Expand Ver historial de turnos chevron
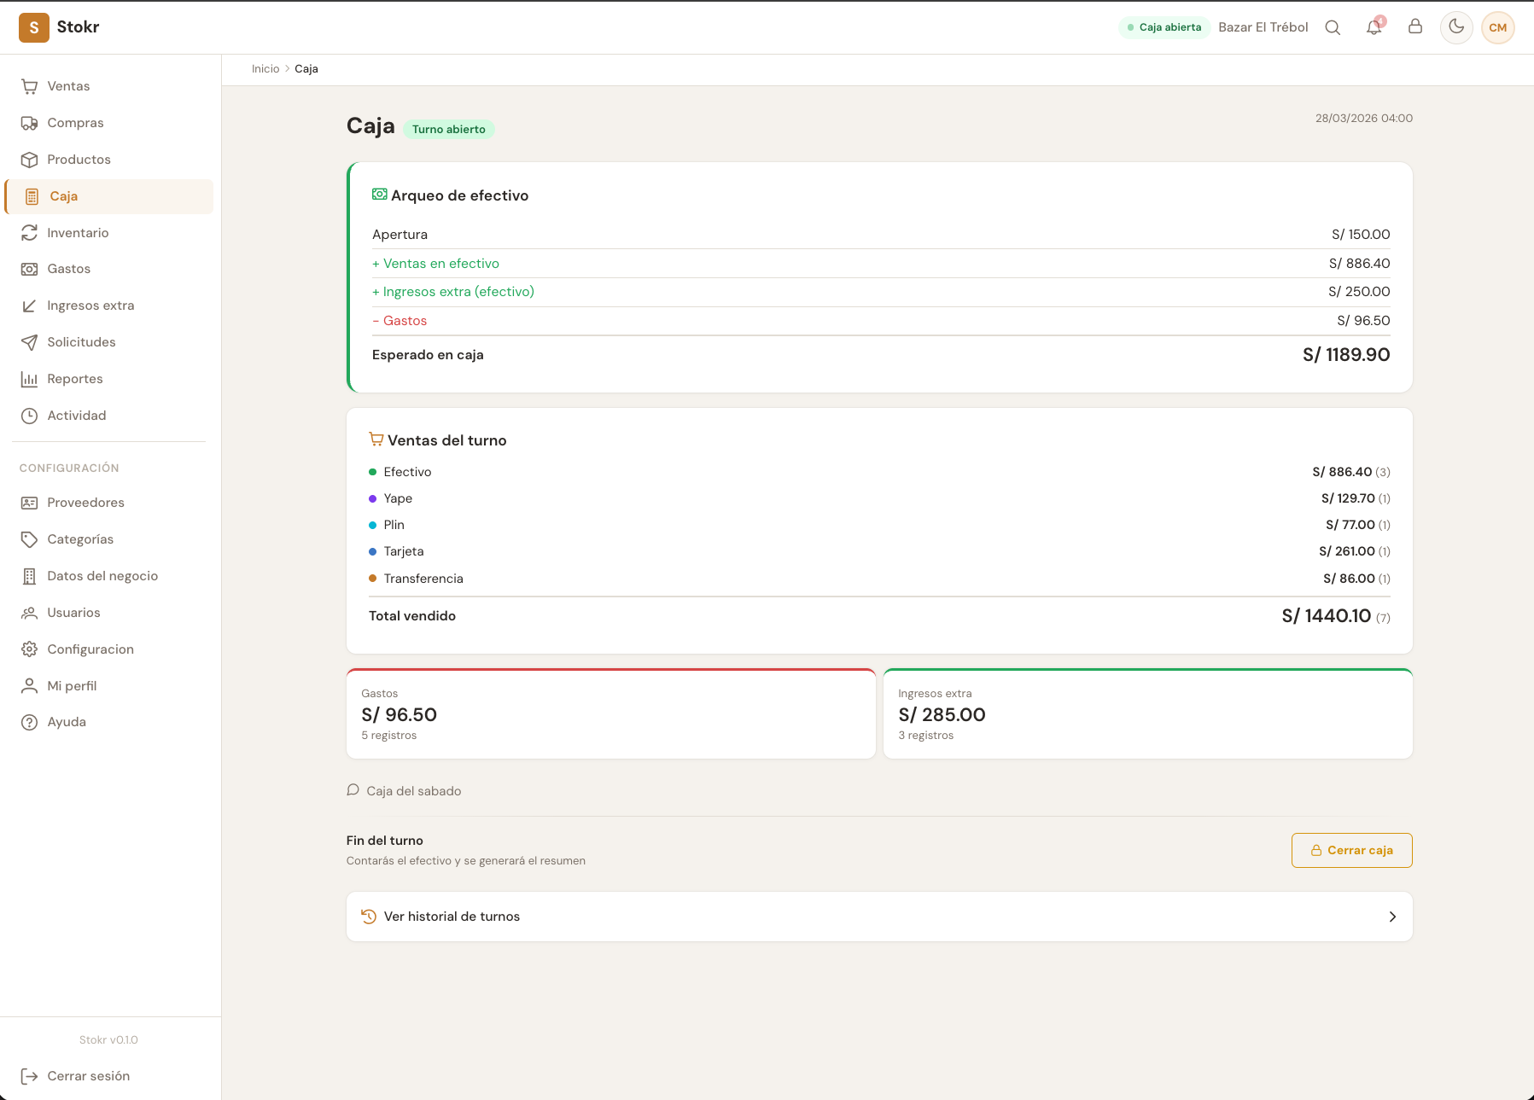Viewport: 1534px width, 1100px height. point(1392,917)
